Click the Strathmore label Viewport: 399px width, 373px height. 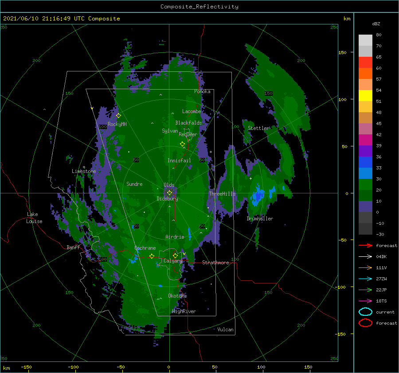tap(215, 263)
